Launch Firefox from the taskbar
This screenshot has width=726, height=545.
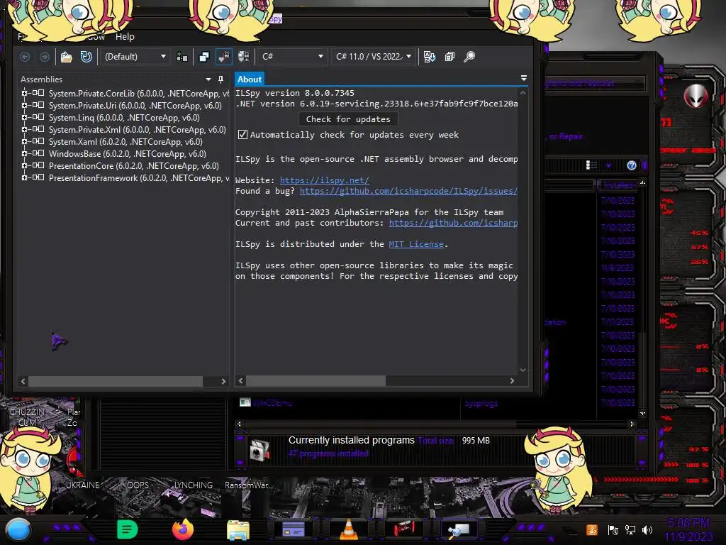[x=183, y=529]
